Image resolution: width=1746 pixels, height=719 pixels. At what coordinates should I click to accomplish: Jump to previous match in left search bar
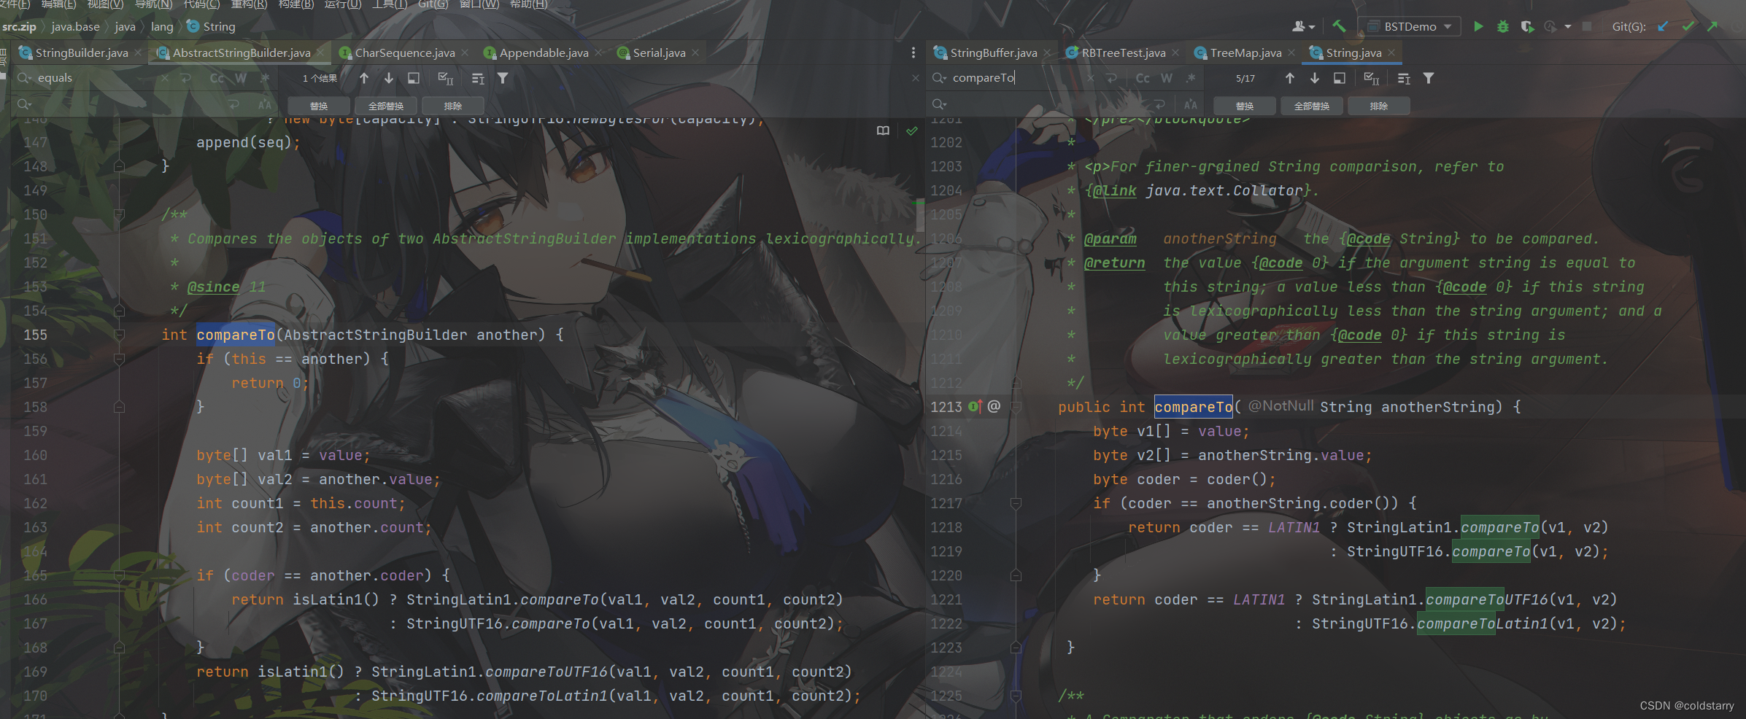click(x=364, y=78)
